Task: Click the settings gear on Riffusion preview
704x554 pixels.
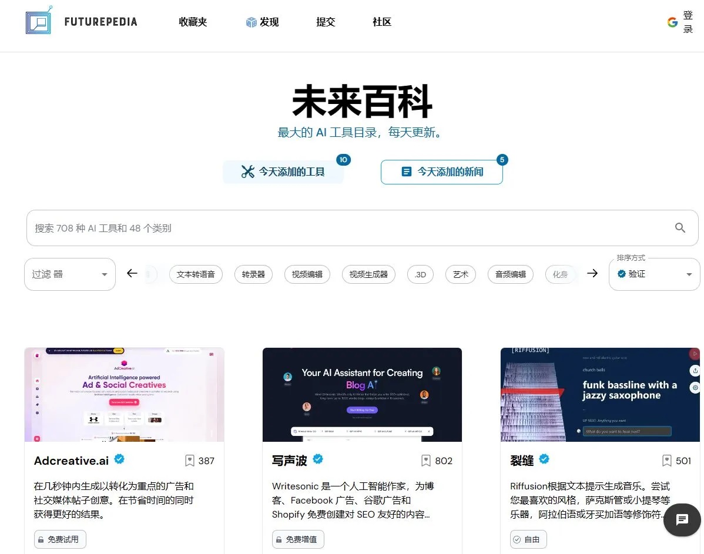Action: (x=695, y=387)
